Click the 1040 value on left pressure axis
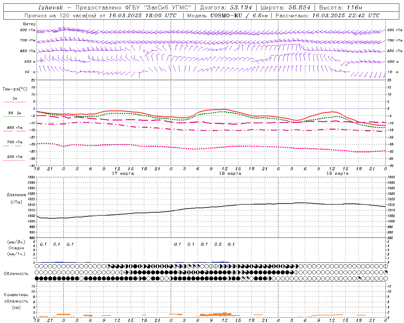Screen dimensions: 404x323 [31, 177]
